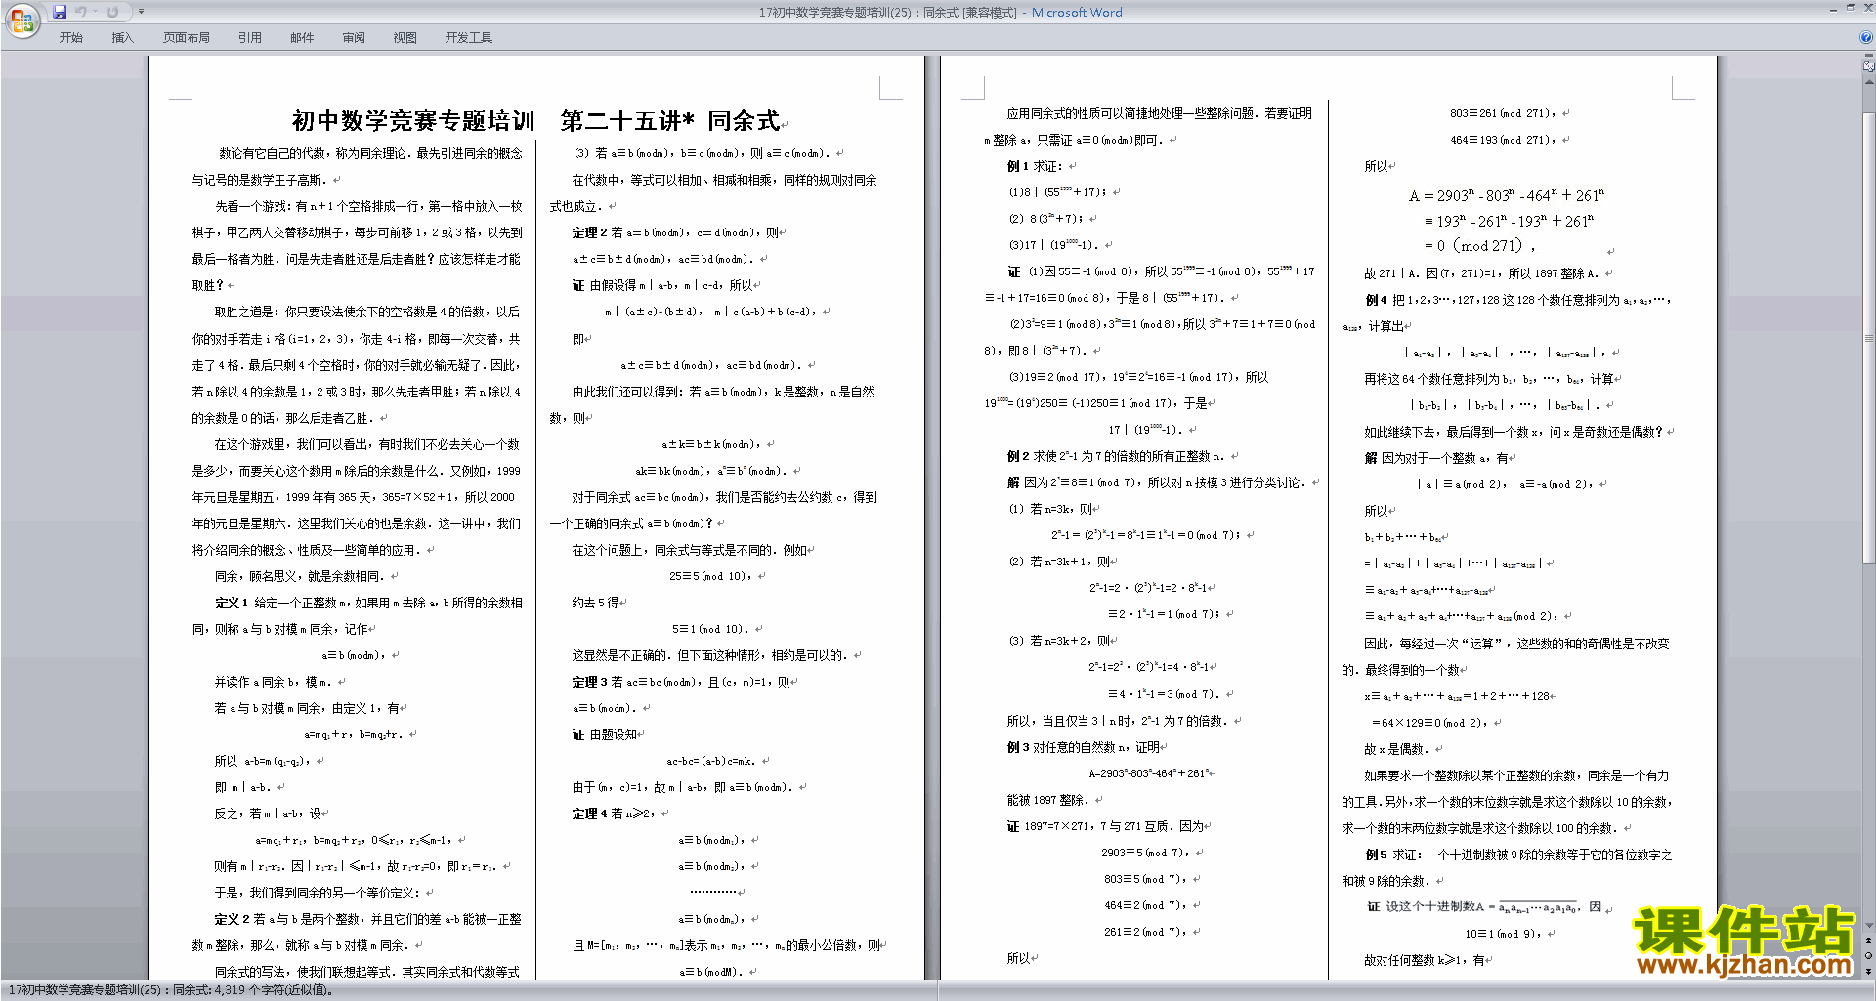Switch to the 页面布局 tab
The image size is (1876, 1001).
click(187, 38)
